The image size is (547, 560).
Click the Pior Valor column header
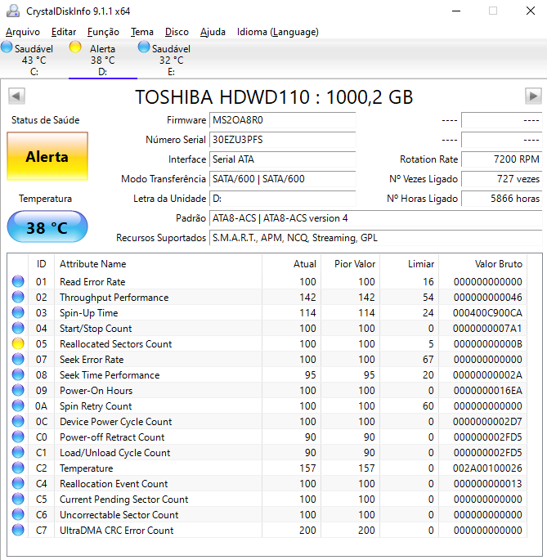351,264
